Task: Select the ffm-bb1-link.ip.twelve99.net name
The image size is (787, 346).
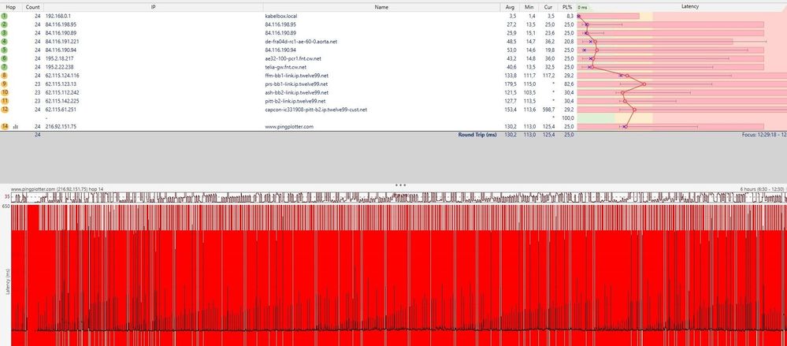Action: (x=296, y=76)
